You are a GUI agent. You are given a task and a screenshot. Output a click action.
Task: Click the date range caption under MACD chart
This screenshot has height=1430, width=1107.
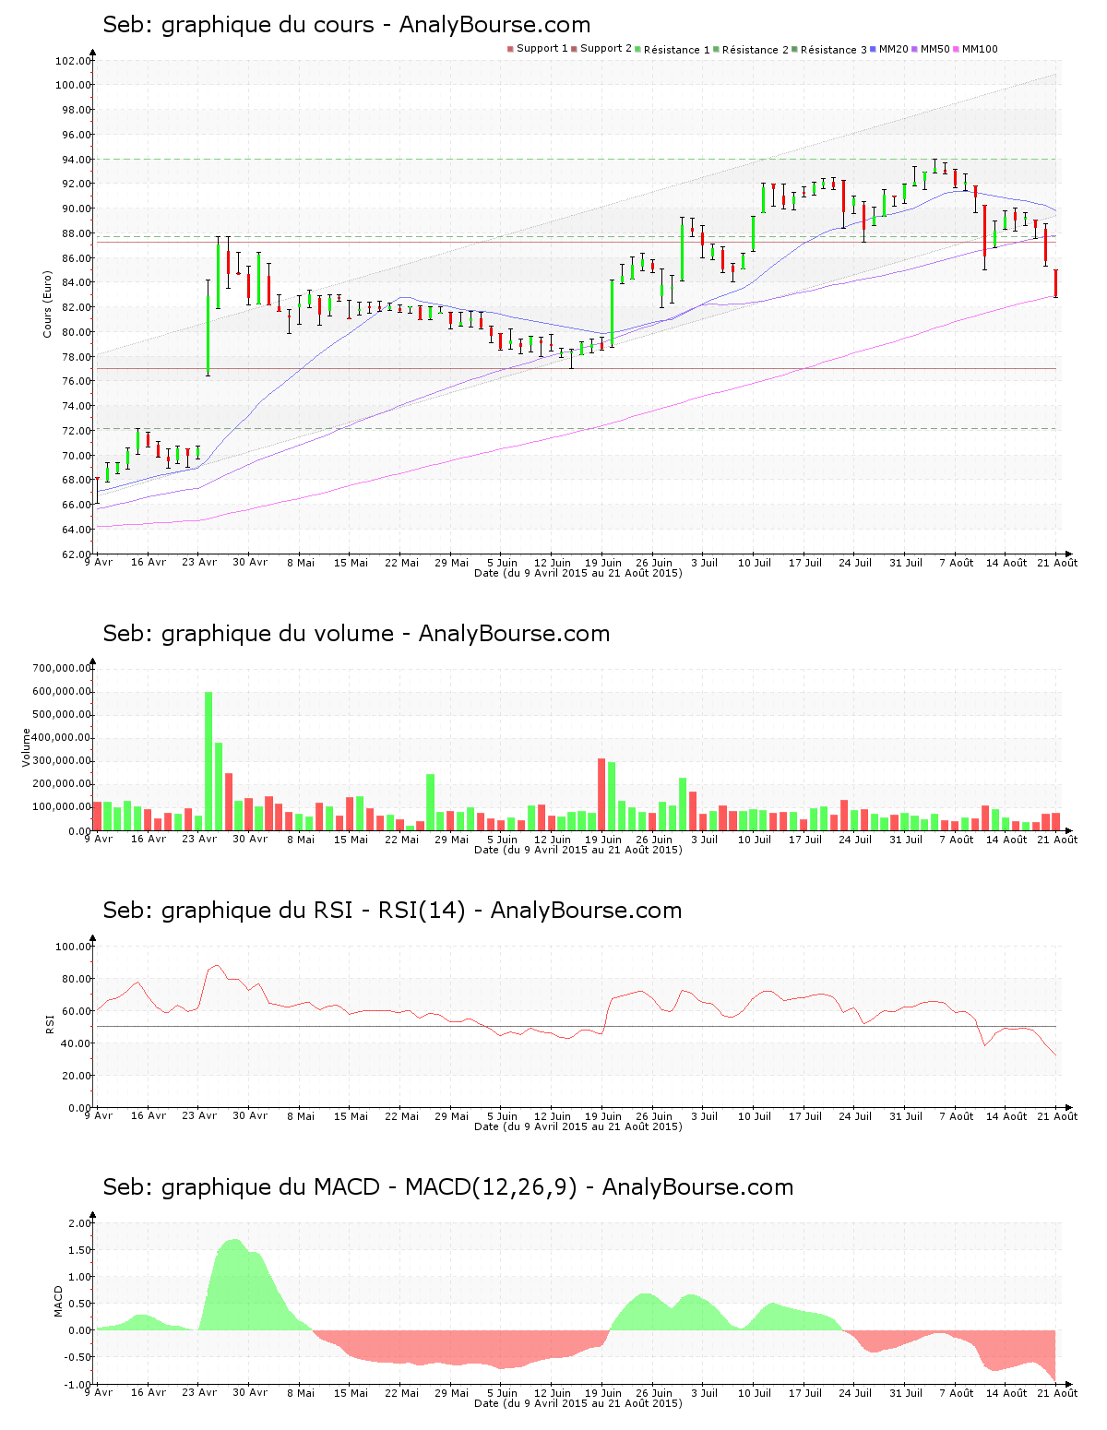578,1403
